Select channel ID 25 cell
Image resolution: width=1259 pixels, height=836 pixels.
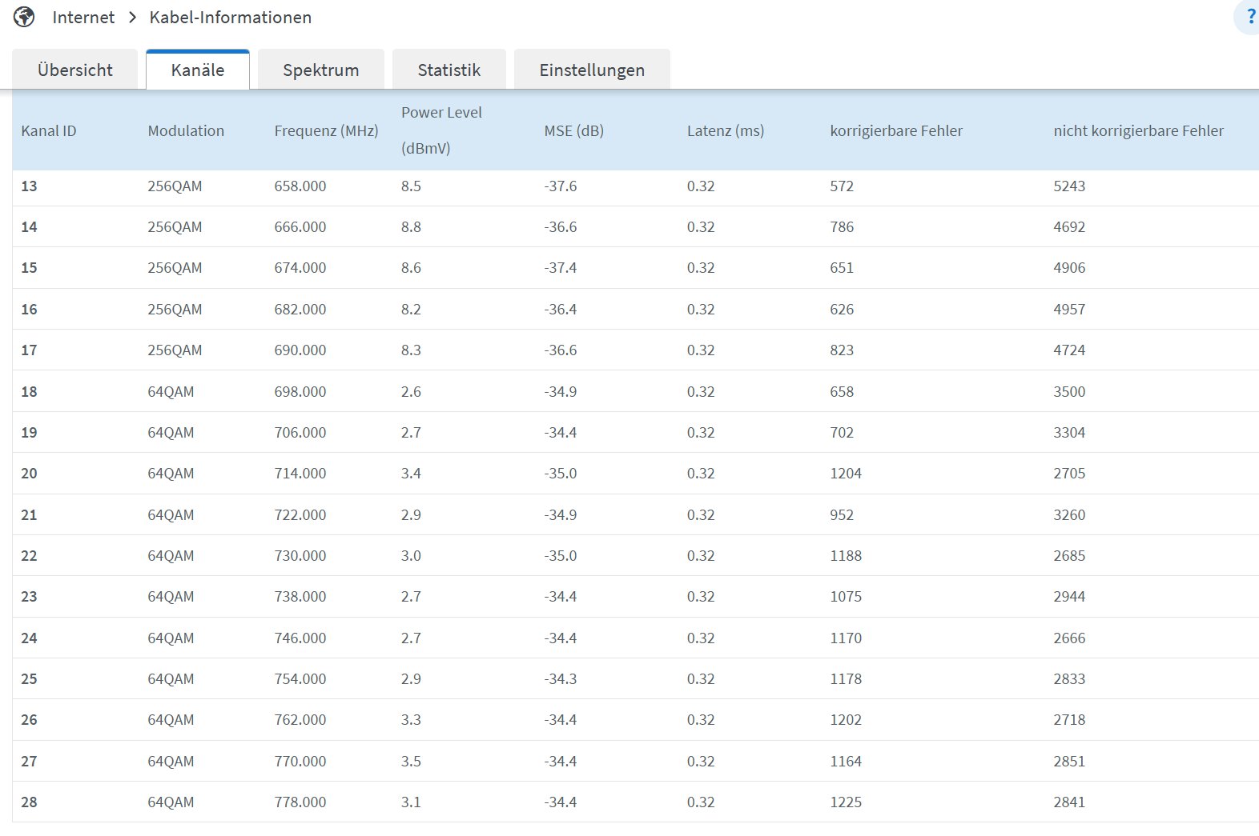[x=29, y=679]
